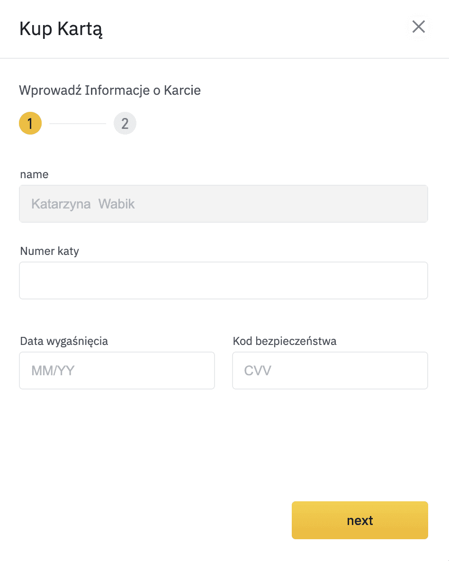Click the name field label

pyautogui.click(x=34, y=174)
